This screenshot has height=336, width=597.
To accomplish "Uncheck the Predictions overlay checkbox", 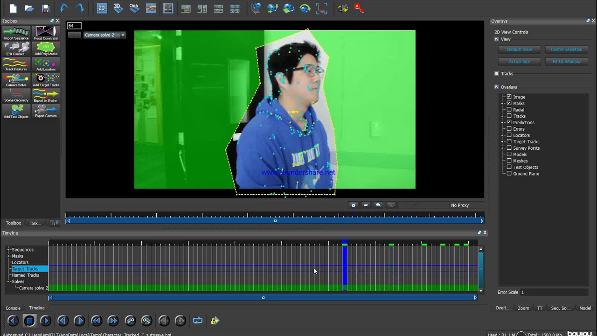I will (x=509, y=122).
